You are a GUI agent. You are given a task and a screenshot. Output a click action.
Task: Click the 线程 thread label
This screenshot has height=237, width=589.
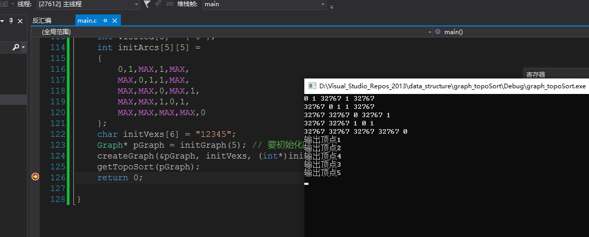point(25,5)
